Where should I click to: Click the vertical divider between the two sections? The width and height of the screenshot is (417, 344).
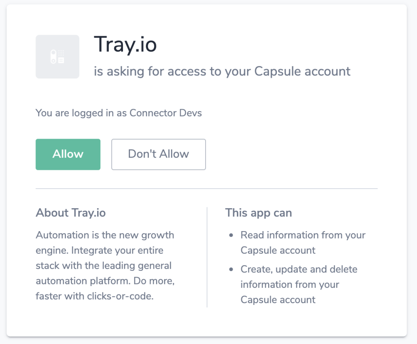click(x=207, y=257)
